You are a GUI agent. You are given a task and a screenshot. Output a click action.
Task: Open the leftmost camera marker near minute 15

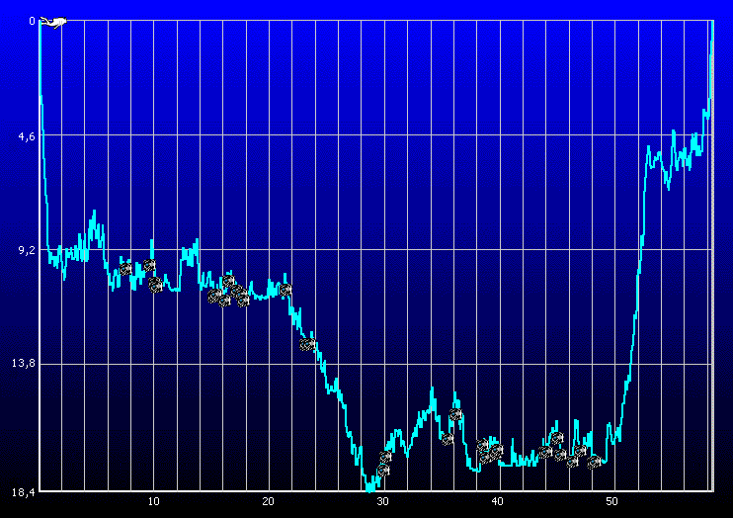coord(214,296)
